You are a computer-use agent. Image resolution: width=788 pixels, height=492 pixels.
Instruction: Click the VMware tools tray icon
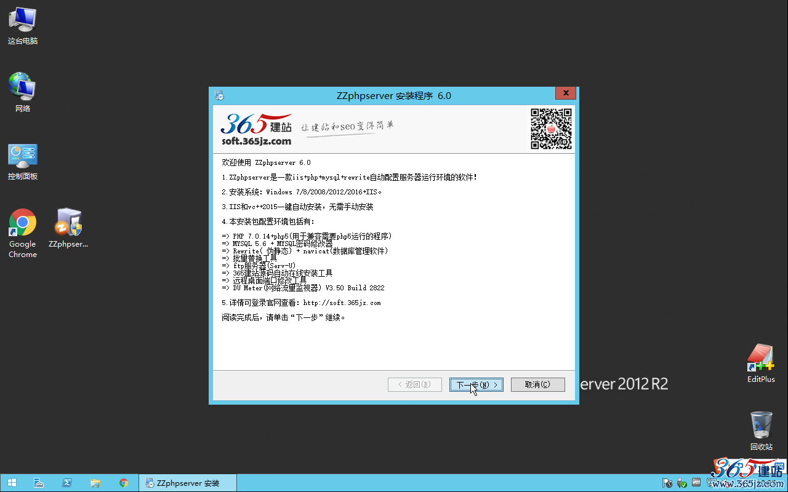pos(696,483)
